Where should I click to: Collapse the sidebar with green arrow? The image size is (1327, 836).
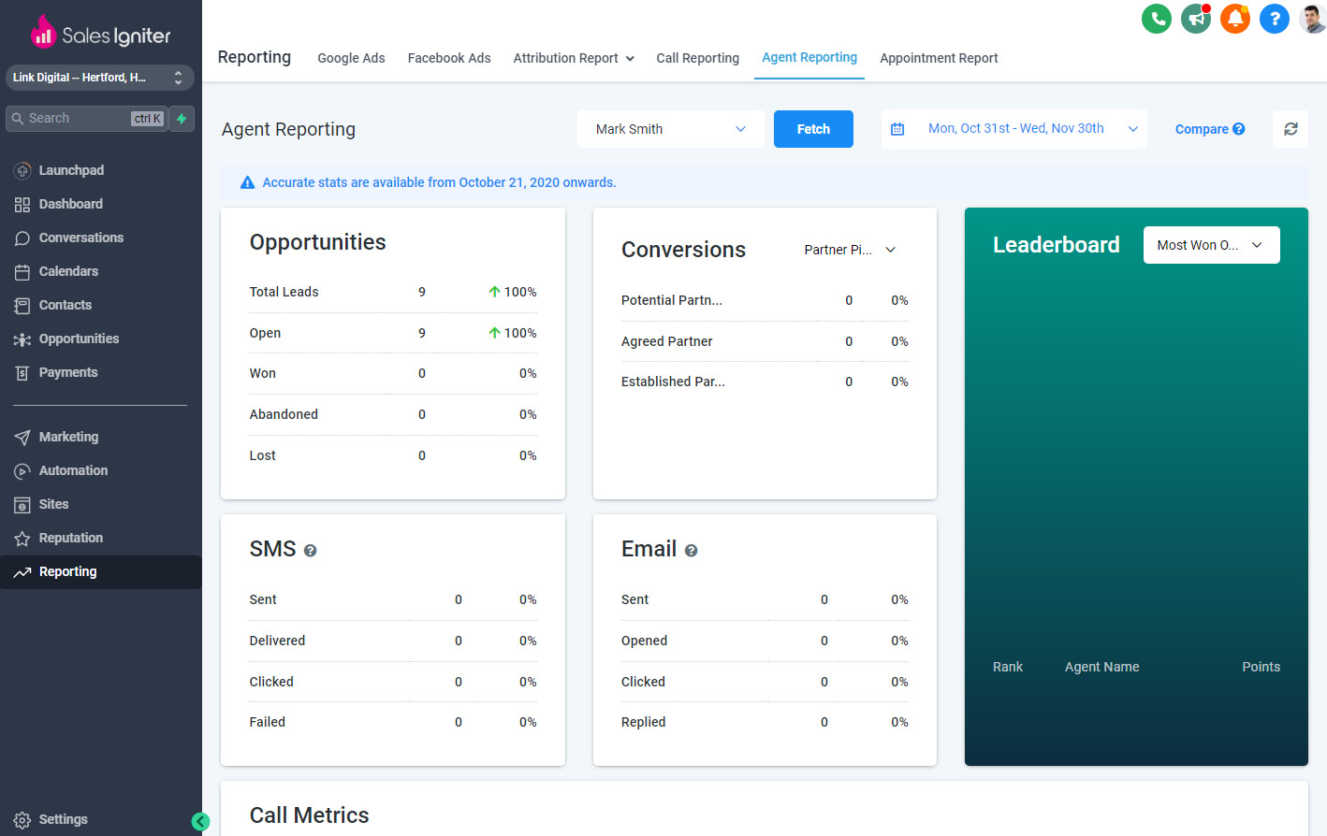pyautogui.click(x=200, y=821)
